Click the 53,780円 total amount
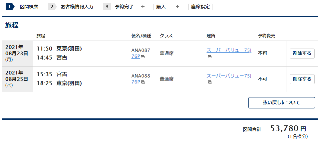 [x=288, y=129]
